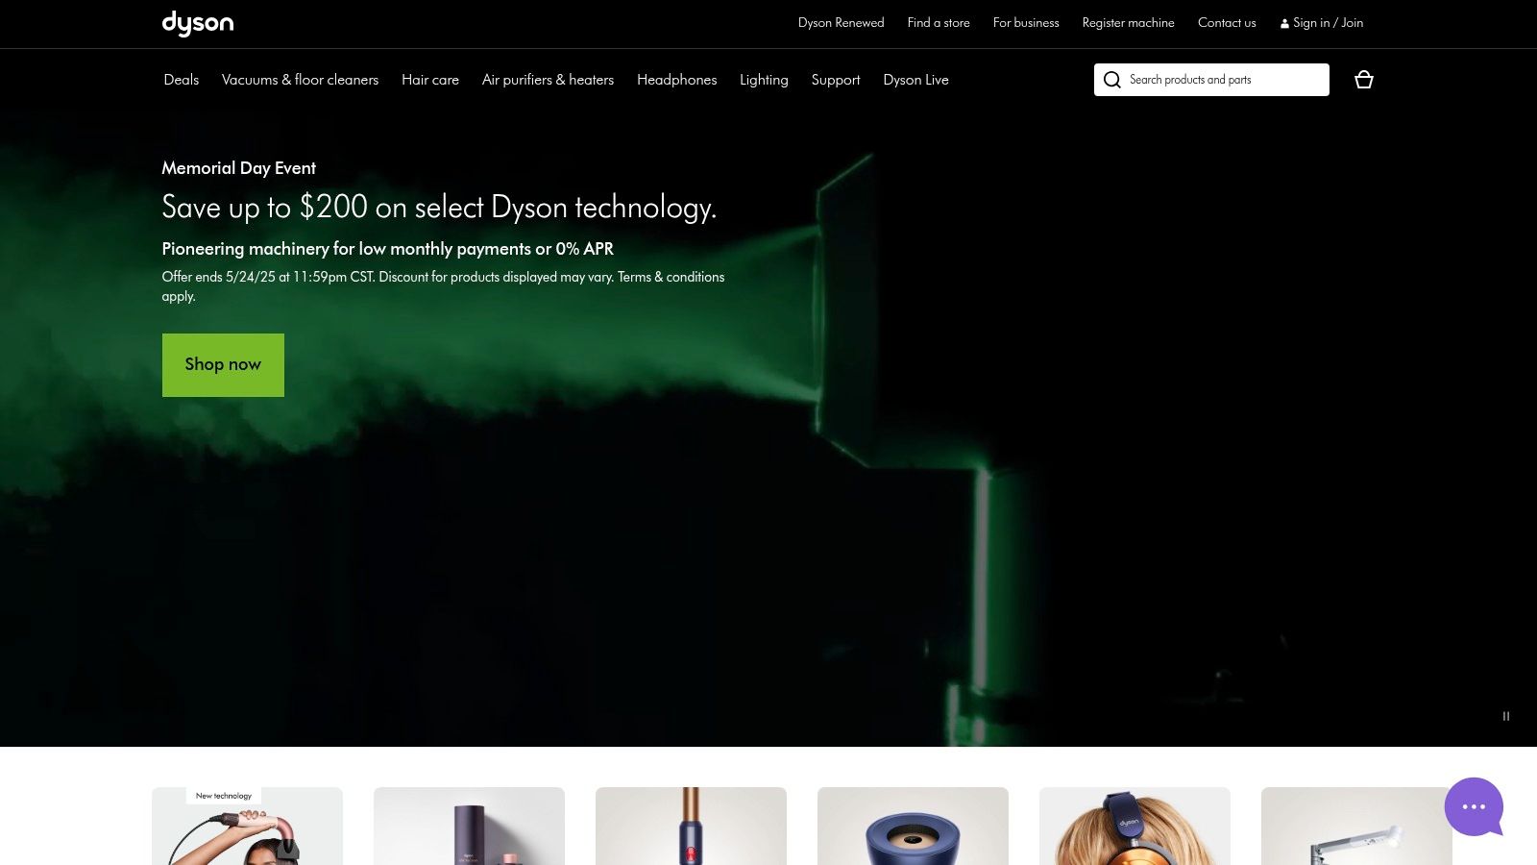Select the purple hair product bottle thumbnail
The height and width of the screenshot is (865, 1537).
point(469,826)
